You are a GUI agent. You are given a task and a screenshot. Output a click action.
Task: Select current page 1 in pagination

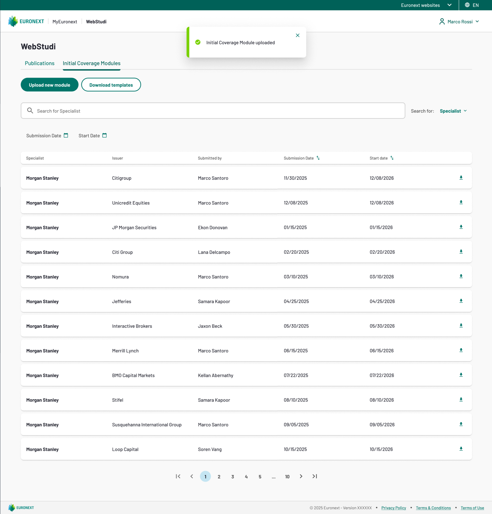(x=205, y=476)
